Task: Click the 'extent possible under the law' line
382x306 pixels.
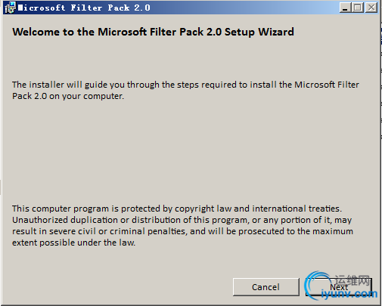Action: [x=73, y=243]
